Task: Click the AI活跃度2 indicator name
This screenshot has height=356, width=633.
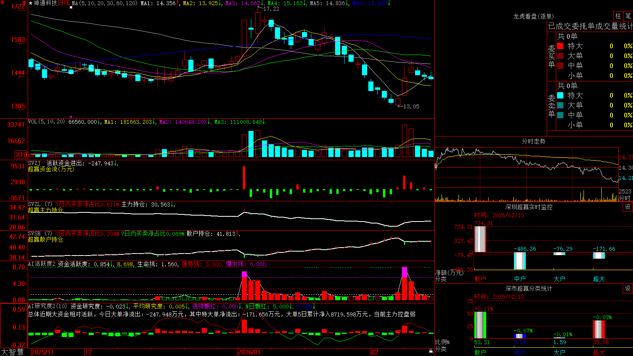Action: pos(42,264)
